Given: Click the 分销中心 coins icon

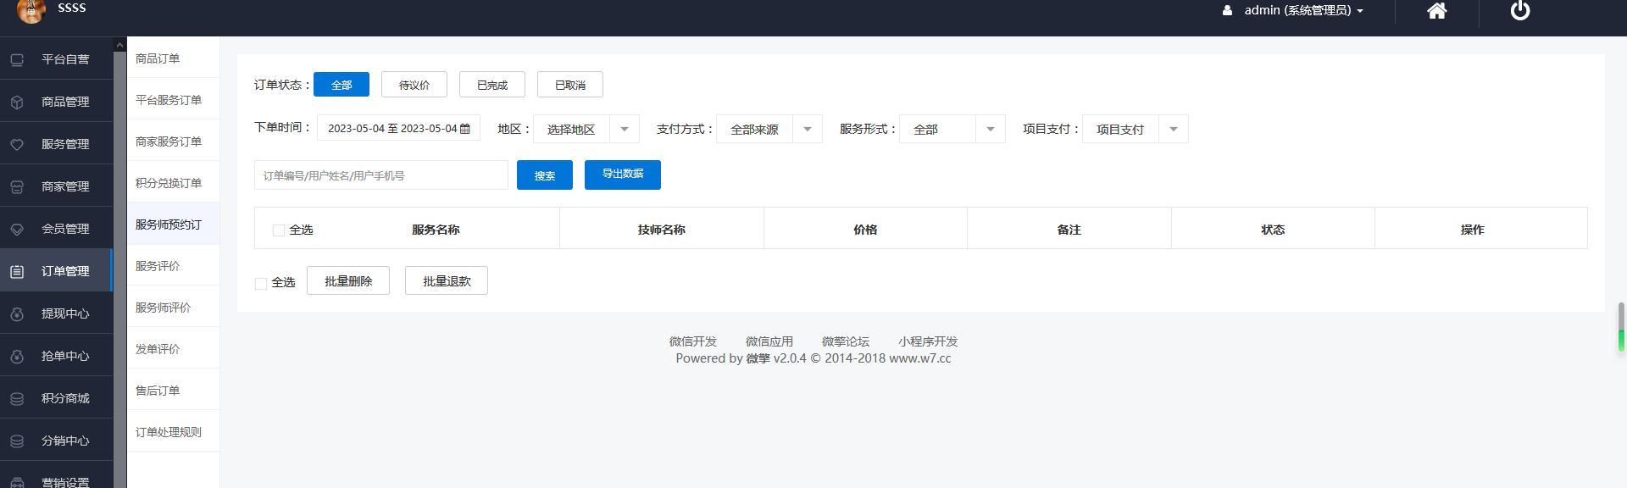Looking at the screenshot, I should (17, 441).
